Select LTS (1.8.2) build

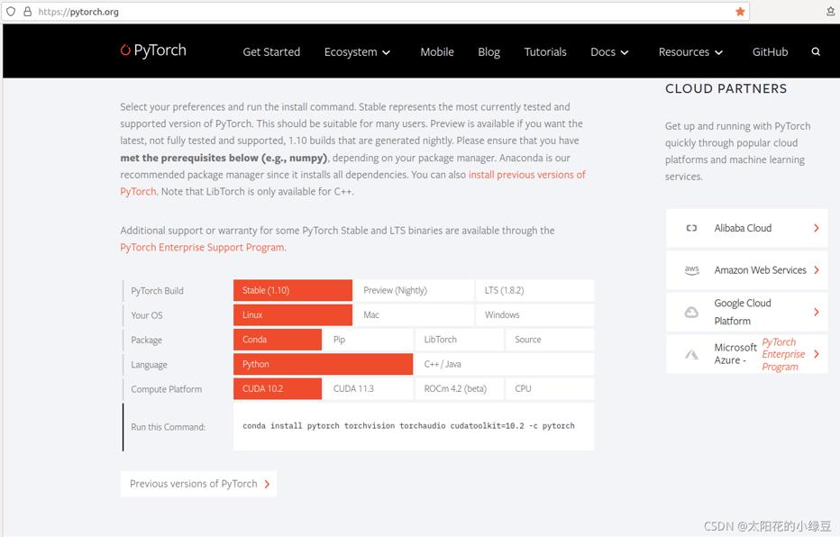[534, 290]
